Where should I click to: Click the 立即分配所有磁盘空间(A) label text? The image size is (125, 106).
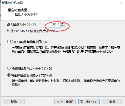click(x=29, y=42)
